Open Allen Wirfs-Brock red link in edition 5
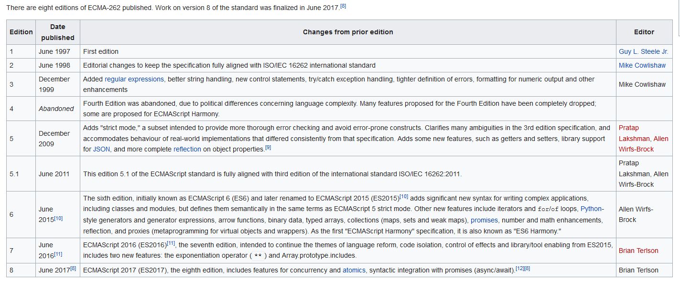680x282 pixels. tap(644, 144)
